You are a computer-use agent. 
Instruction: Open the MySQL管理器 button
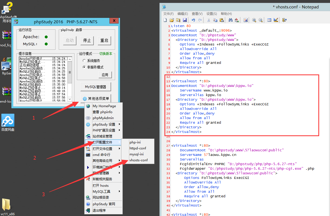[96, 87]
